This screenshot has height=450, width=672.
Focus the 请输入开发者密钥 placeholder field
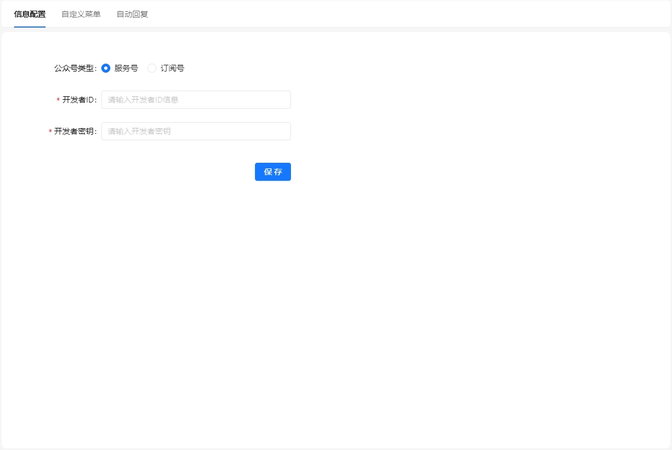(195, 131)
